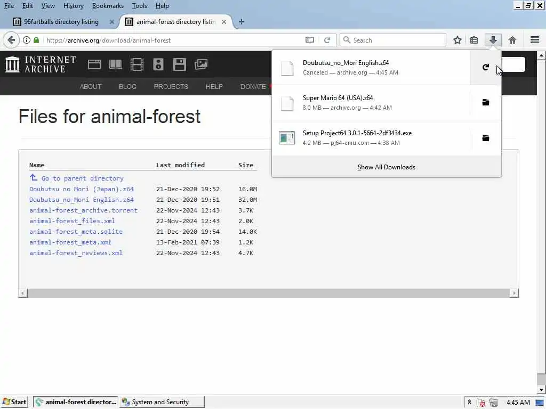Viewport: 546px width, 409px height.
Task: Open Internet Archive texts book icon
Action: [x=116, y=64]
